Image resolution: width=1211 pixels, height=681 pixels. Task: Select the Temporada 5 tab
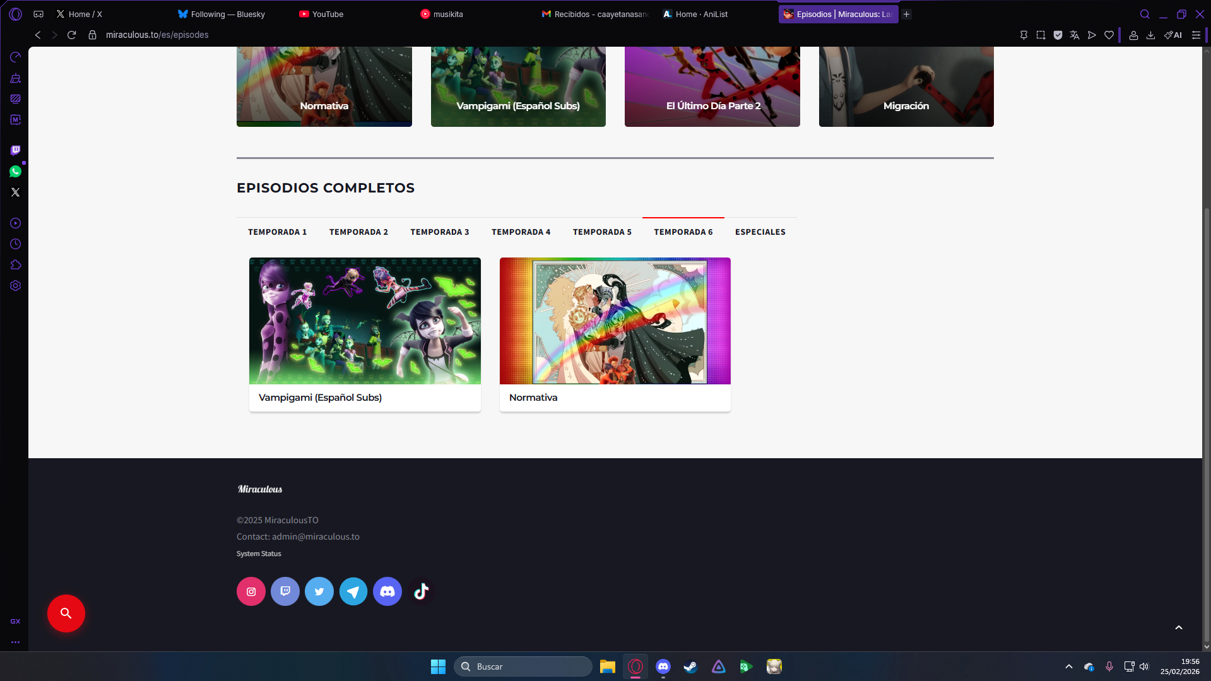pyautogui.click(x=601, y=232)
